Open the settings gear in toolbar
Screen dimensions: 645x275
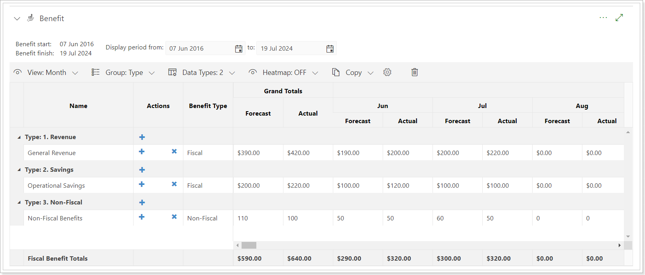point(387,72)
